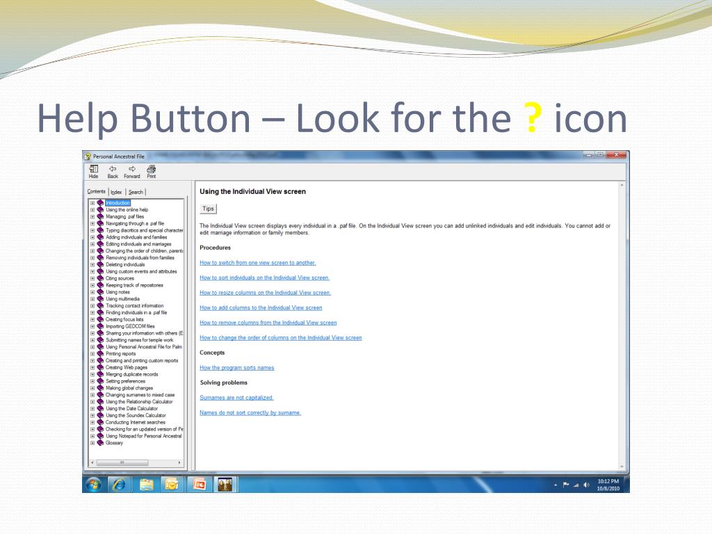This screenshot has width=712, height=534.
Task: Select the Using the Date Calculator topic
Action: pyautogui.click(x=131, y=408)
